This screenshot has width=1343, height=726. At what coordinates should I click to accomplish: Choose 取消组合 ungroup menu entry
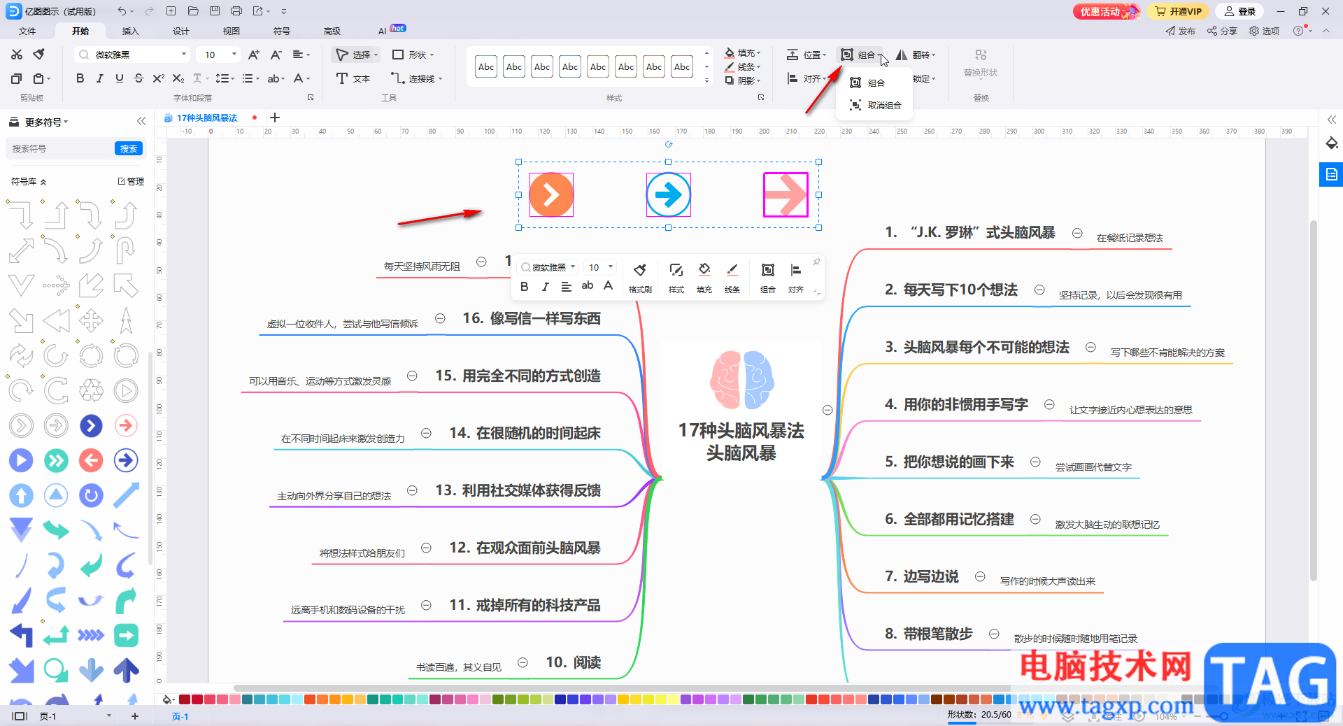(x=876, y=105)
